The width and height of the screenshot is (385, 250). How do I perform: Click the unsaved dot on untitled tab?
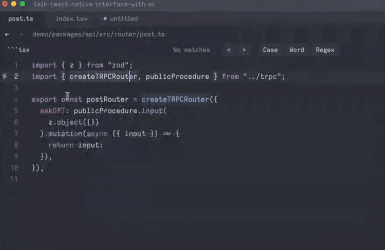[x=105, y=19]
